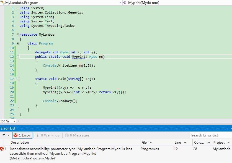Open the filter funnel dropdown arrow
The height and width of the screenshot is (163, 232).
(x=8, y=135)
